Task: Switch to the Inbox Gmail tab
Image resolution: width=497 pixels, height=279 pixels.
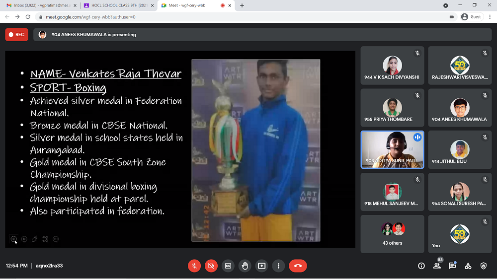Action: click(x=40, y=5)
